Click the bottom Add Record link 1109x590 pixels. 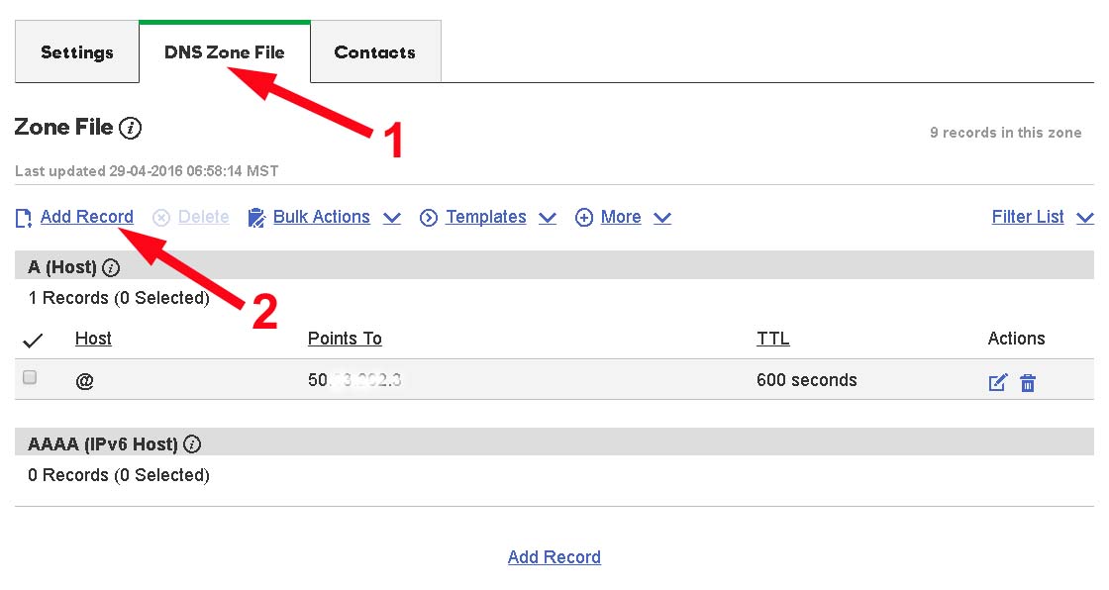point(554,557)
